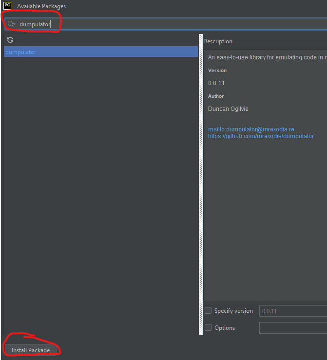
Task: Click the package search field containing dumpulator
Action: pyautogui.click(x=146, y=24)
